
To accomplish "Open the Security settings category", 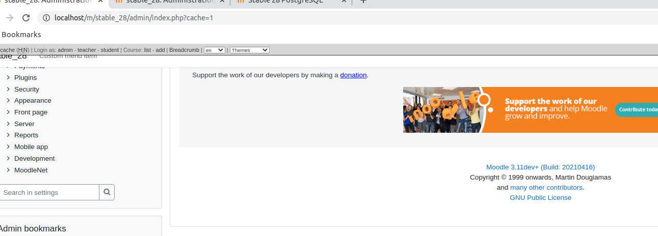I will (x=27, y=90).
